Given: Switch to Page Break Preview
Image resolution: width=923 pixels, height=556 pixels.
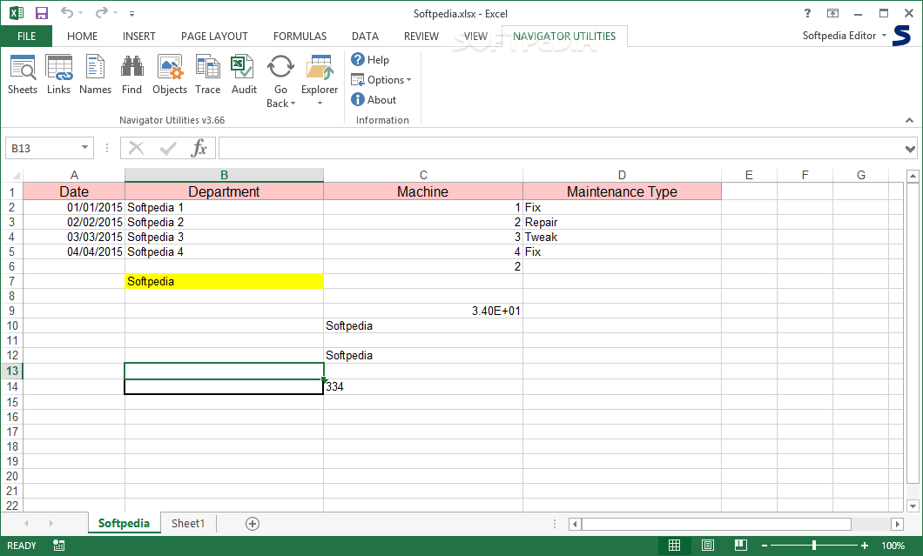Looking at the screenshot, I should (740, 546).
